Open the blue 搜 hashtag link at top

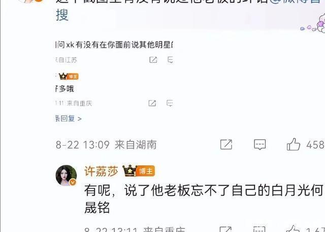(x=62, y=15)
